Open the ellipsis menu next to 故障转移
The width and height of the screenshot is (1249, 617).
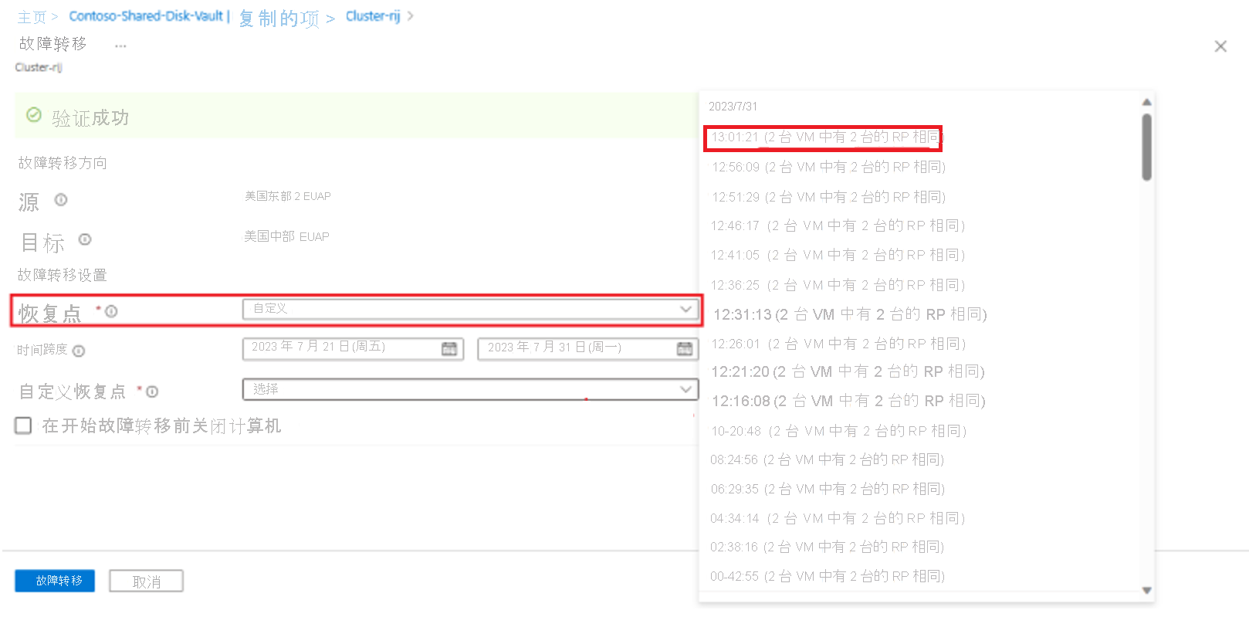[120, 46]
